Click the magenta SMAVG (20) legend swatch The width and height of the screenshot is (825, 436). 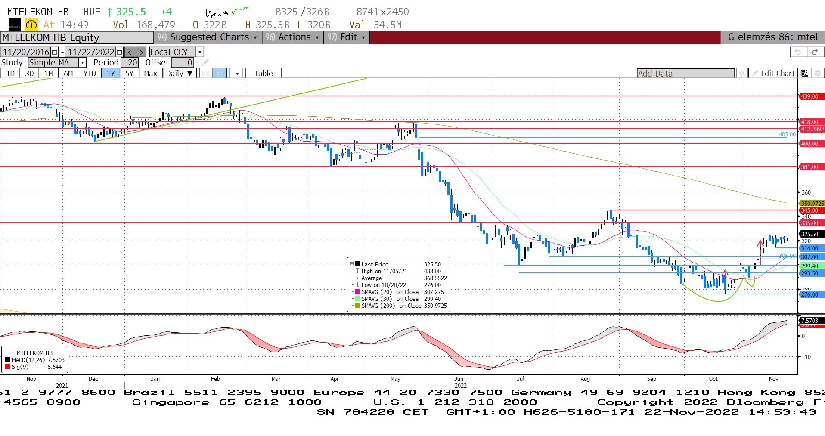pos(357,292)
